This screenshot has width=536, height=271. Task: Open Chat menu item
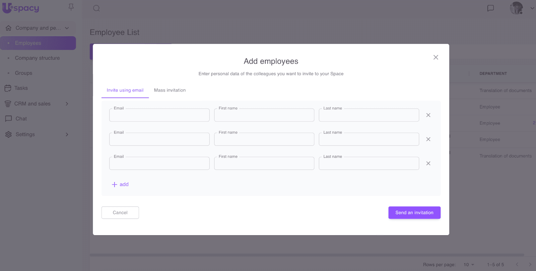click(x=21, y=119)
